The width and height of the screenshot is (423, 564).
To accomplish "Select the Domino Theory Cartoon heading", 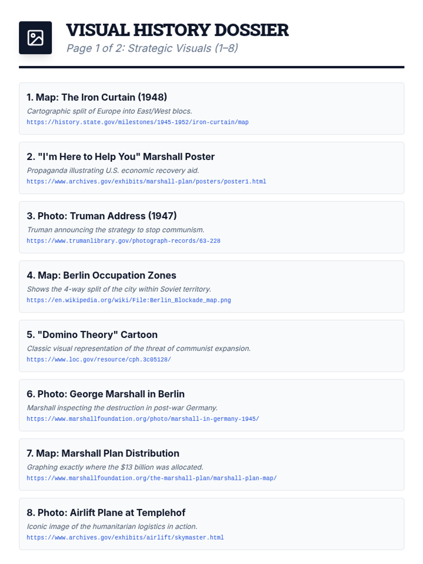I will 92,335.
